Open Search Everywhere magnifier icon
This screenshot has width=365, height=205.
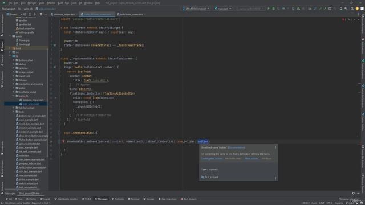click(x=352, y=9)
